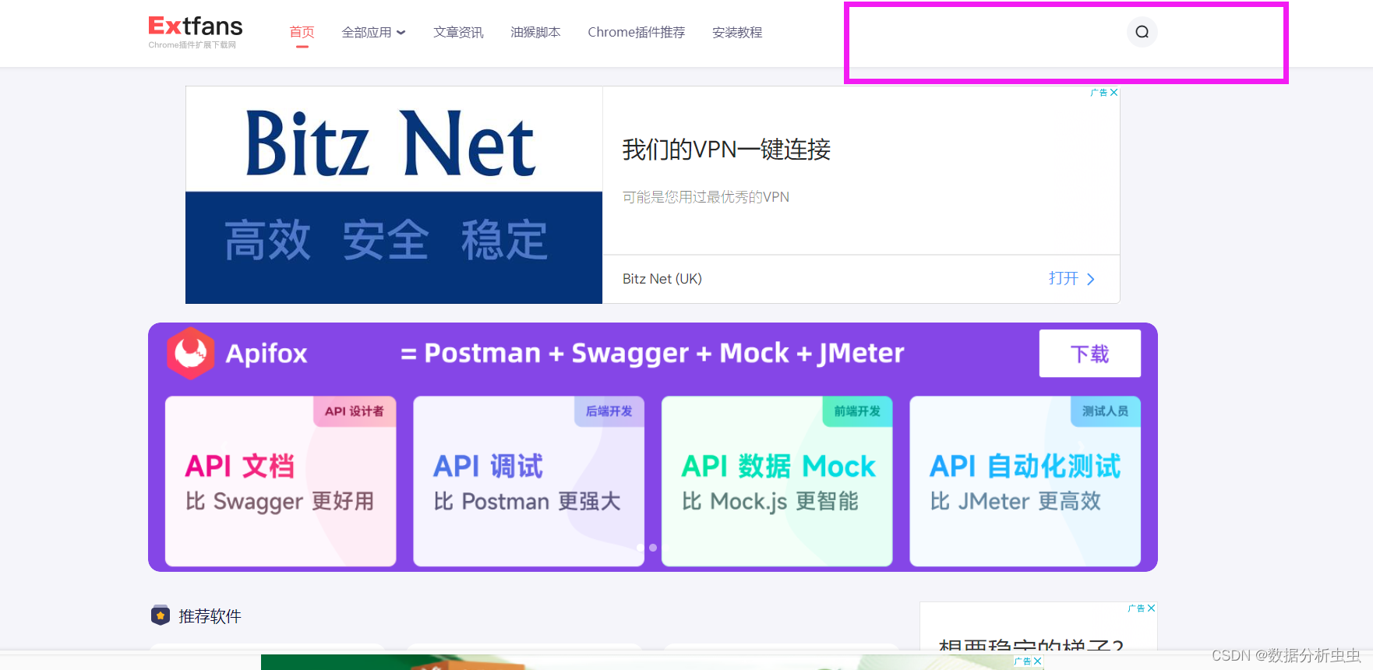
Task: Click the 后端开发 tag
Action: (x=609, y=411)
